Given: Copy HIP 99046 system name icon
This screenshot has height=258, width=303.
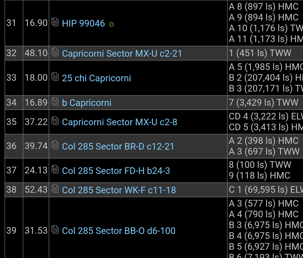Looking at the screenshot, I should coord(55,22).
